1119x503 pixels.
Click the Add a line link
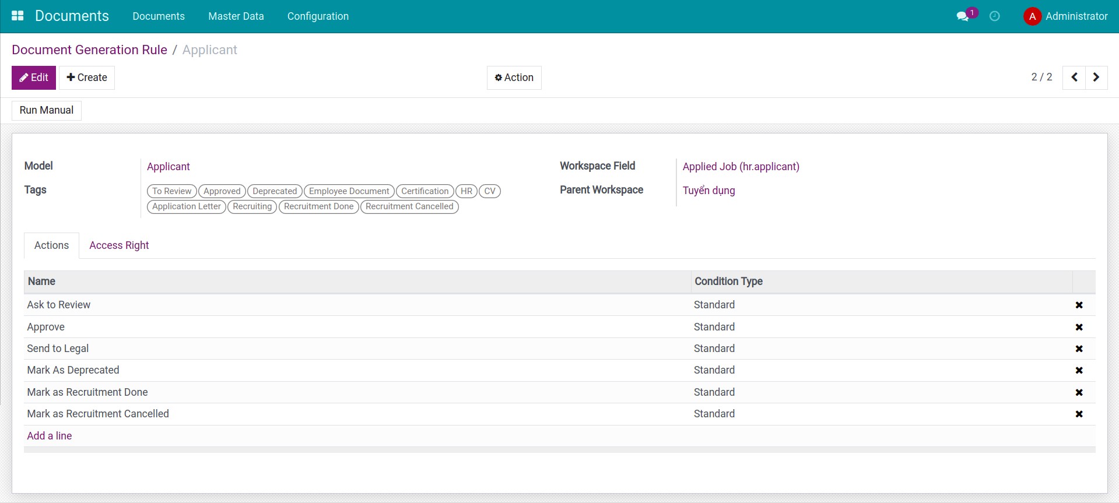tap(50, 436)
